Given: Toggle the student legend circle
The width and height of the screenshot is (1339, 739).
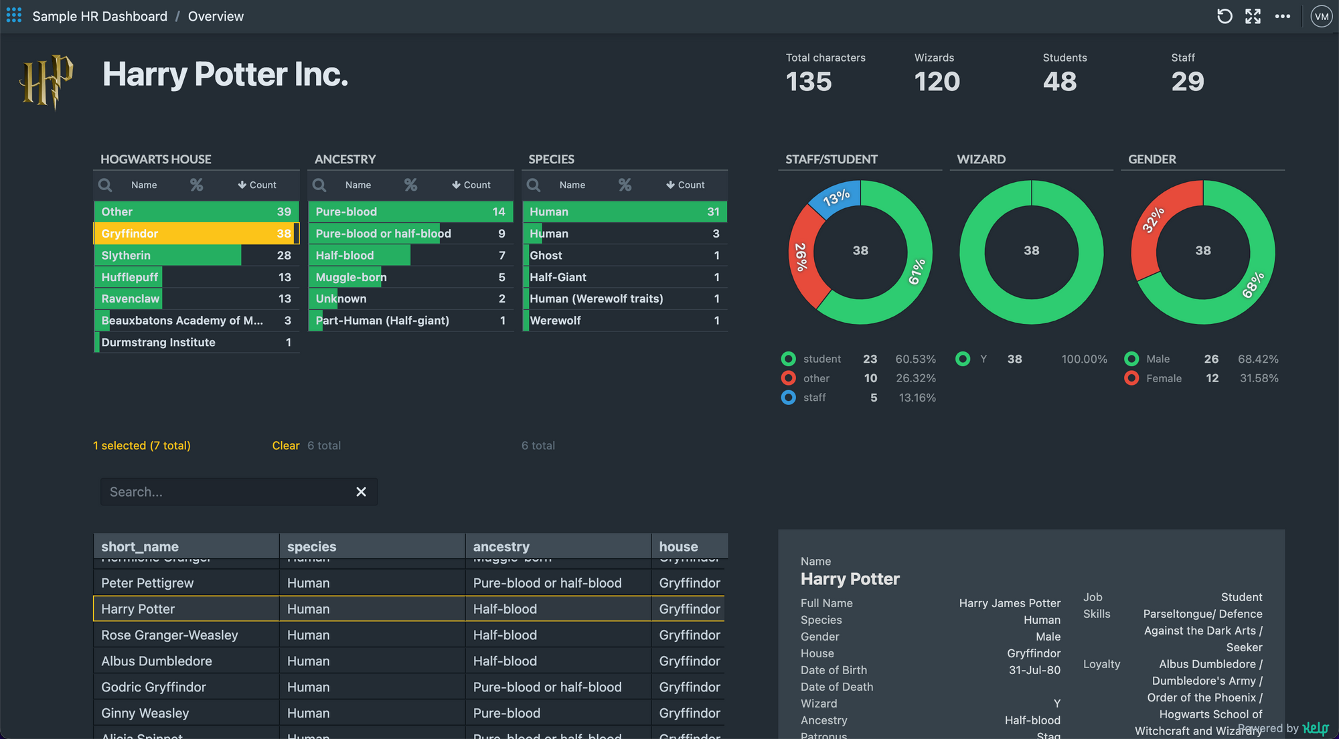Looking at the screenshot, I should (x=789, y=359).
